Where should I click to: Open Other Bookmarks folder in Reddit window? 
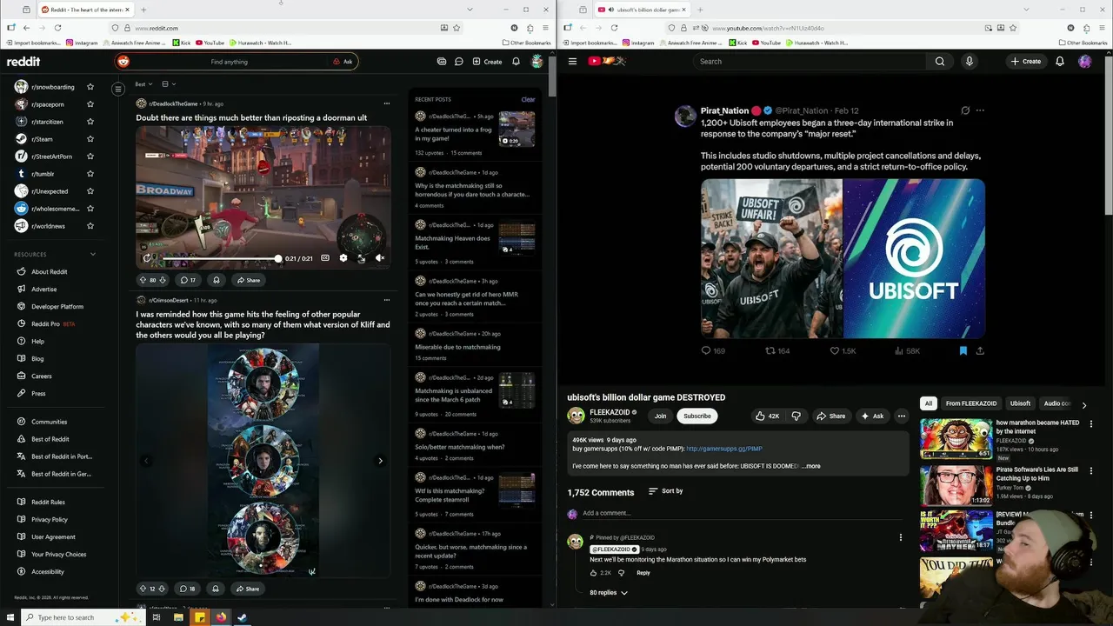[526, 43]
